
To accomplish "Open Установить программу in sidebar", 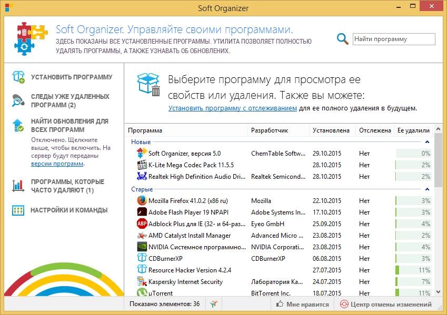I will (72, 77).
